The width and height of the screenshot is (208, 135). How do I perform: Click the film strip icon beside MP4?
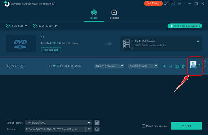click(x=50, y=66)
